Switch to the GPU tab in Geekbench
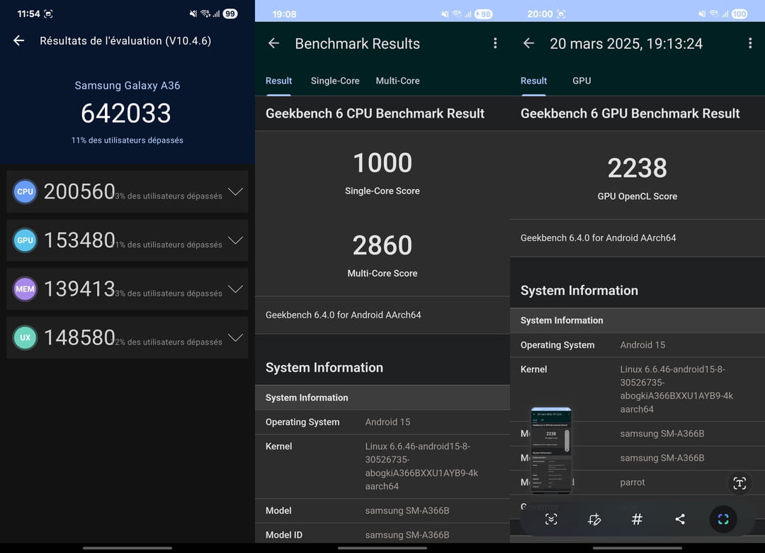Image resolution: width=765 pixels, height=553 pixels. [582, 81]
